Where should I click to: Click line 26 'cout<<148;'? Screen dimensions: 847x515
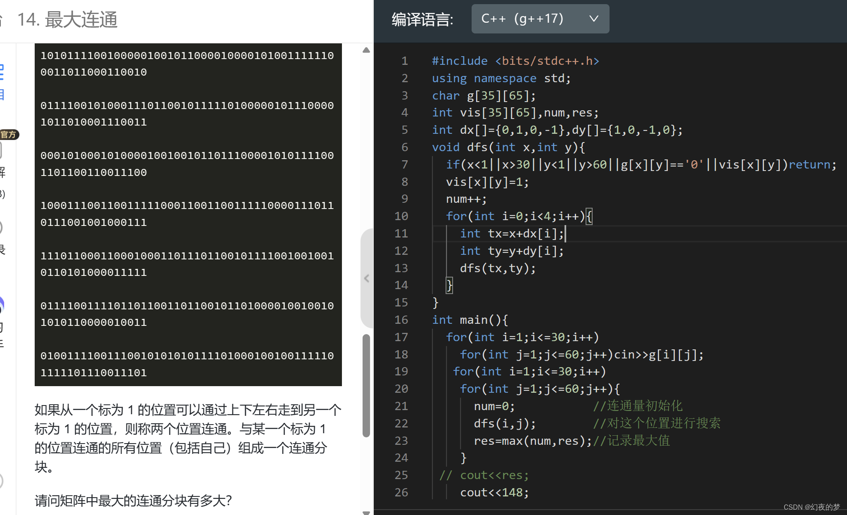(x=494, y=493)
